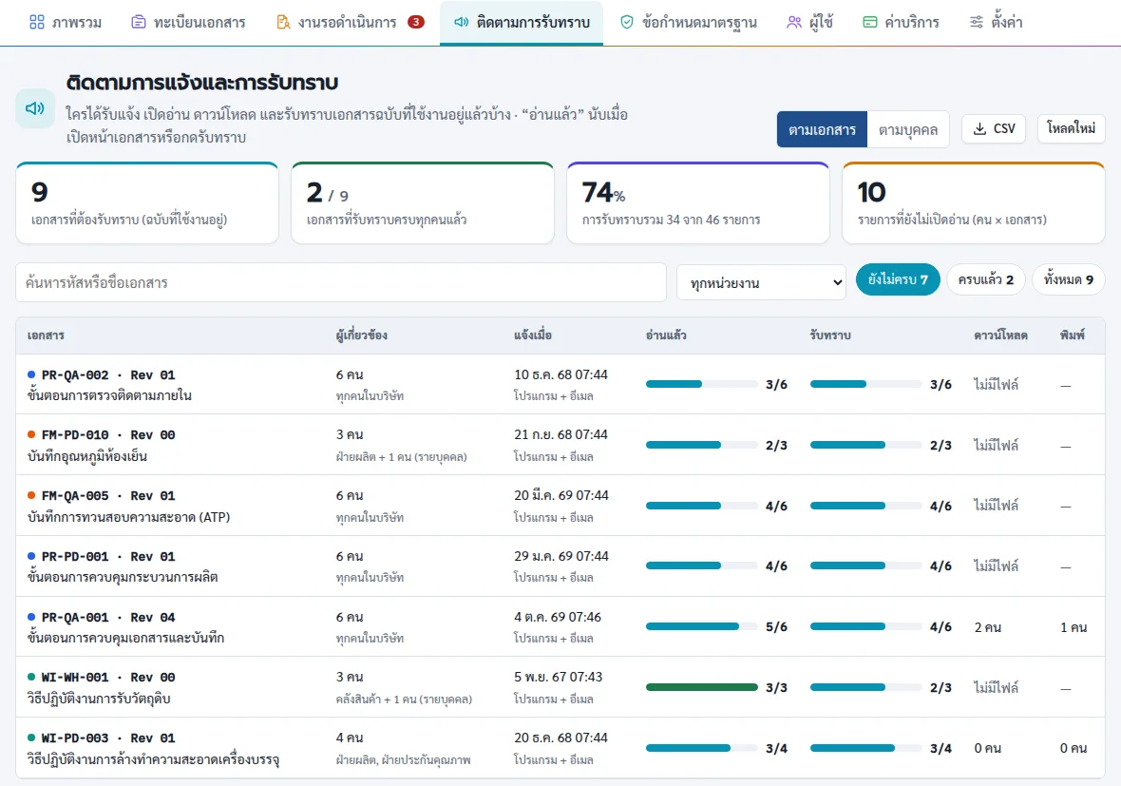Image resolution: width=1121 pixels, height=786 pixels.
Task: Switch view to ตามบุคคล
Action: point(908,129)
